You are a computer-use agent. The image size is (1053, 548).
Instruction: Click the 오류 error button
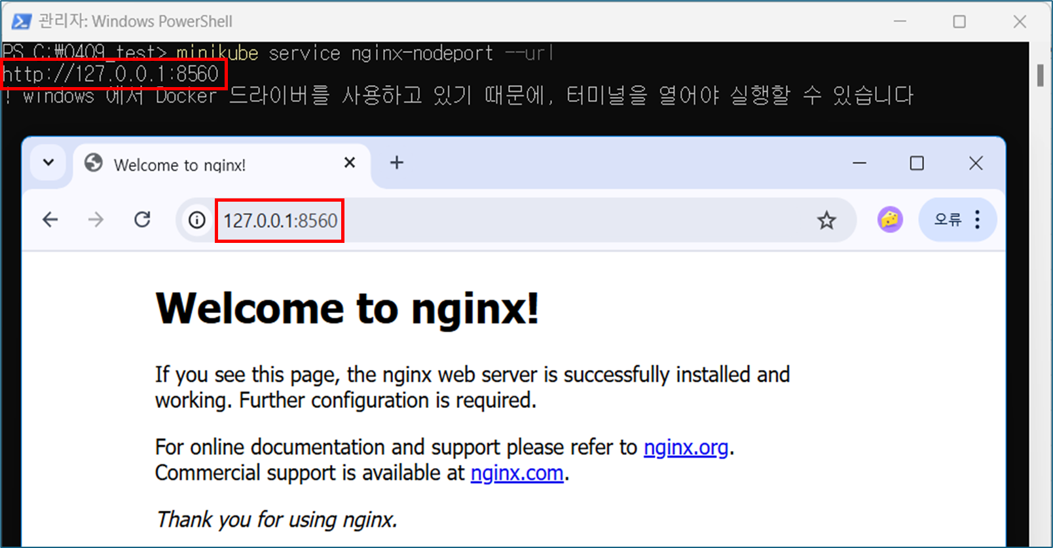[x=948, y=219]
